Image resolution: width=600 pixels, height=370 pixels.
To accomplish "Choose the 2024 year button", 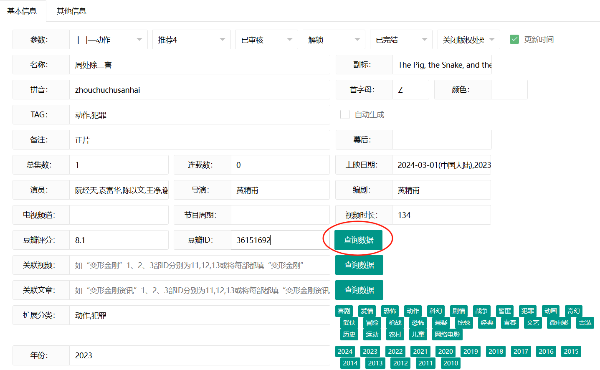I will point(345,352).
